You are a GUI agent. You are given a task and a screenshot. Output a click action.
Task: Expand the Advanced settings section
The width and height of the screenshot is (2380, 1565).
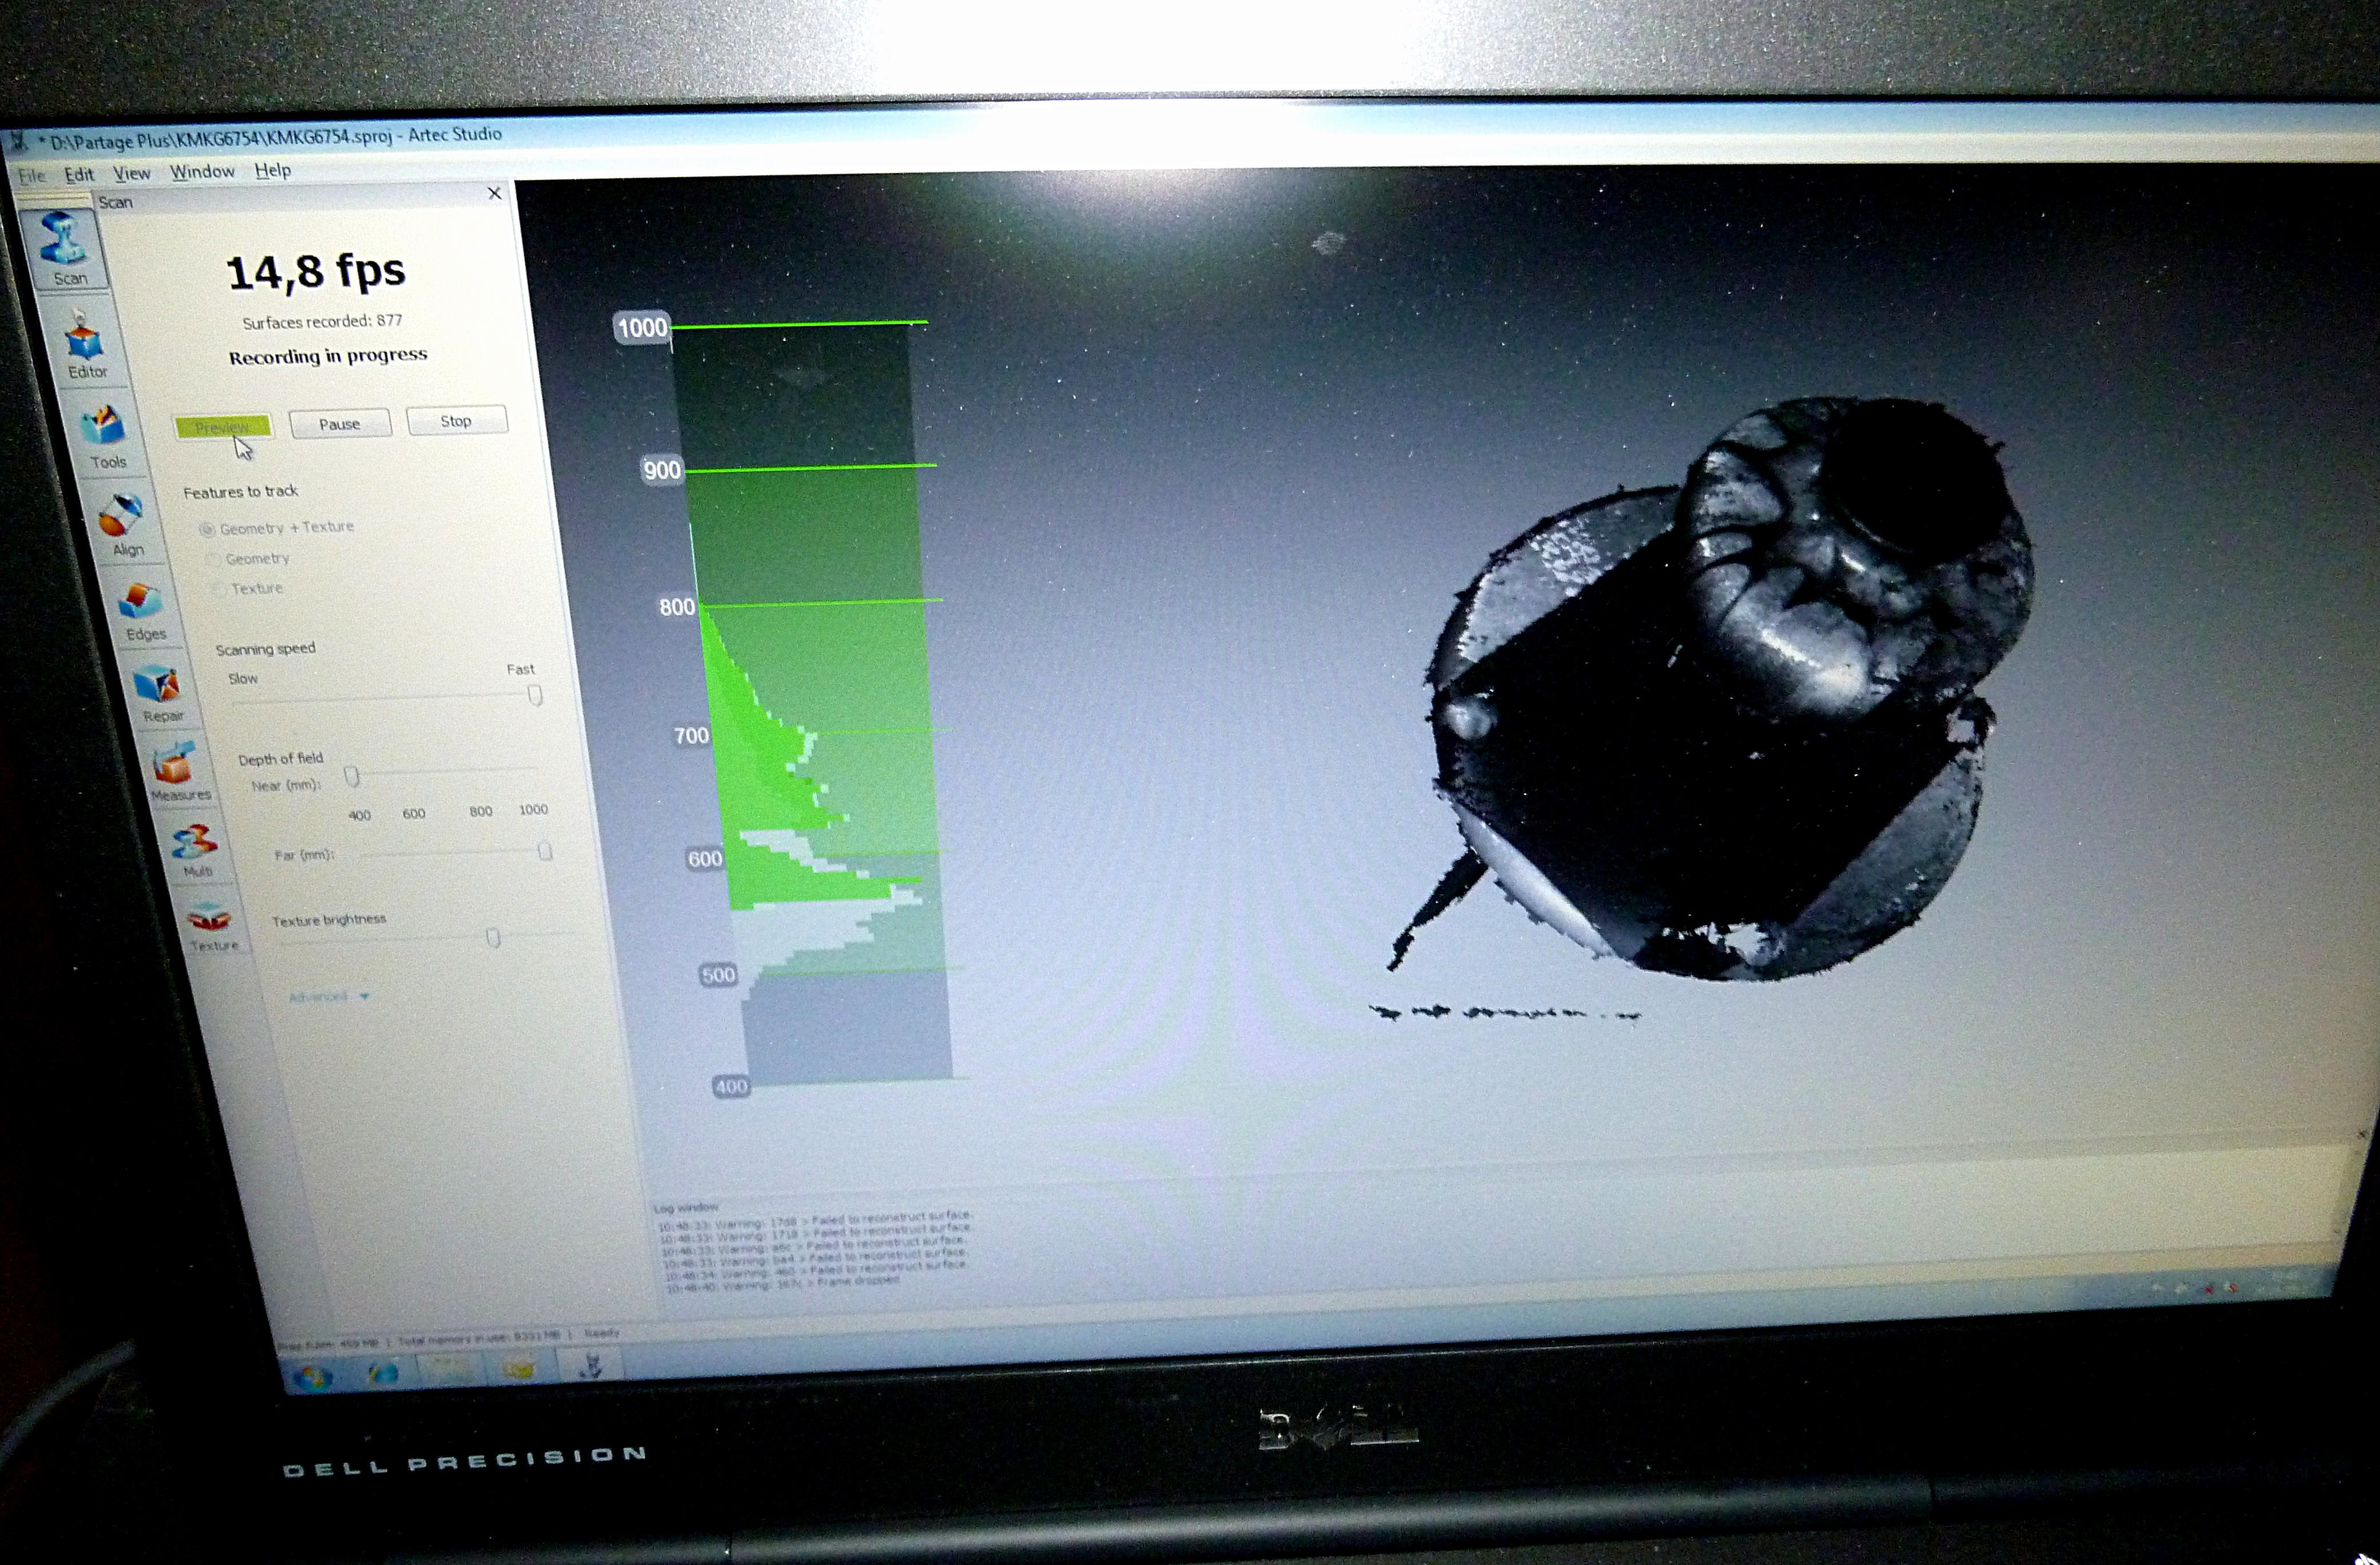[329, 996]
